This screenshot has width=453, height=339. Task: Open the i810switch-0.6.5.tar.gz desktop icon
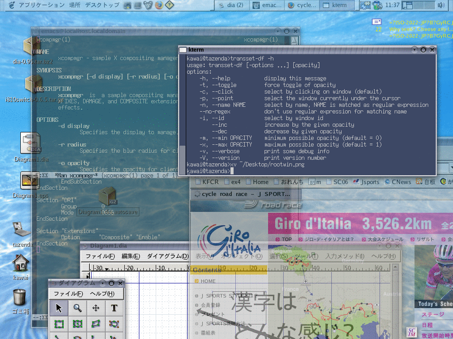tap(34, 84)
